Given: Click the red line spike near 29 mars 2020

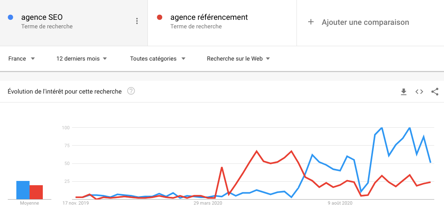Looking at the screenshot, I should coord(222,167).
